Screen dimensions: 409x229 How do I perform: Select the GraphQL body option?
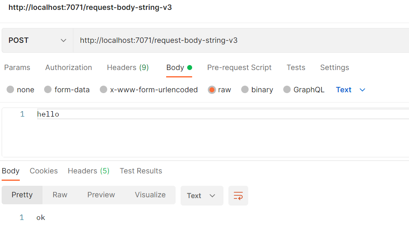(287, 90)
